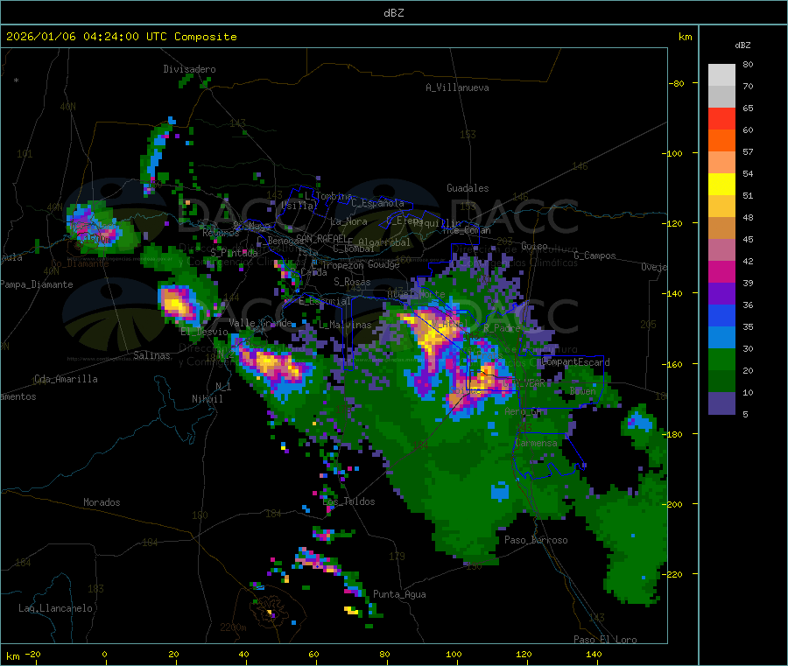
Task: Click the La_Nora label
Action: pos(348,221)
